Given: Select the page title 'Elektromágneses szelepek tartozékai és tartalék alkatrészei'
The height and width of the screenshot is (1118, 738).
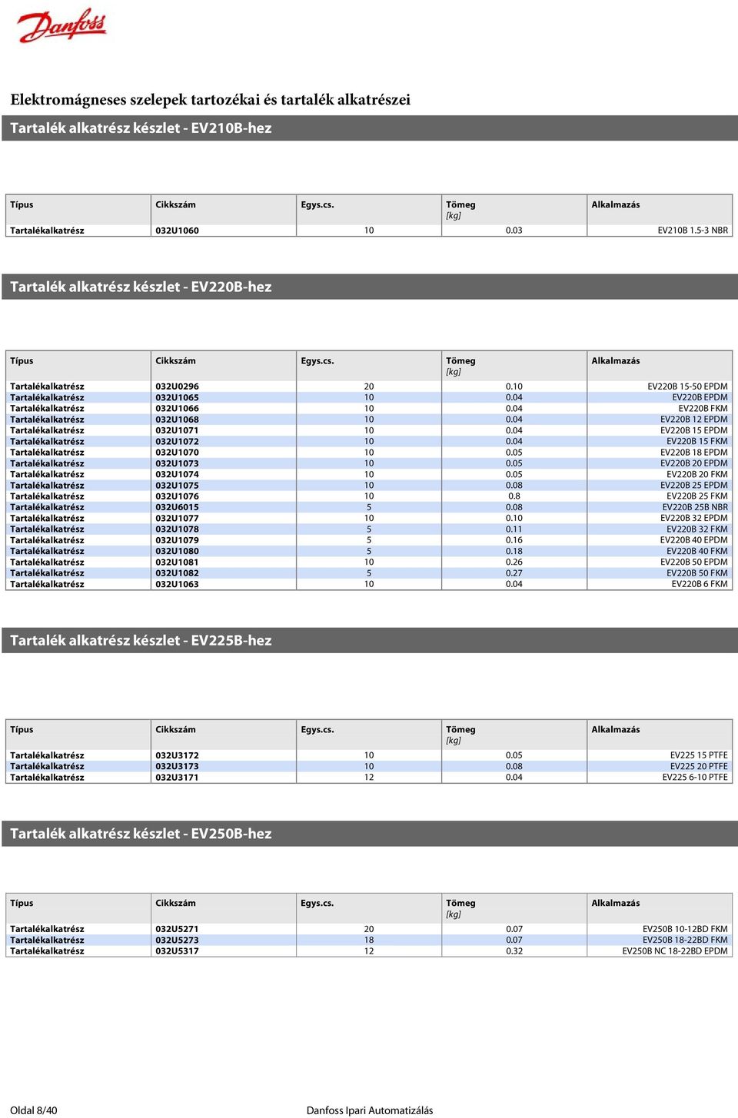Looking at the screenshot, I should 210,100.
